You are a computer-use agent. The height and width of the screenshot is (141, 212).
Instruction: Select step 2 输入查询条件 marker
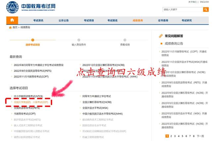point(79,40)
